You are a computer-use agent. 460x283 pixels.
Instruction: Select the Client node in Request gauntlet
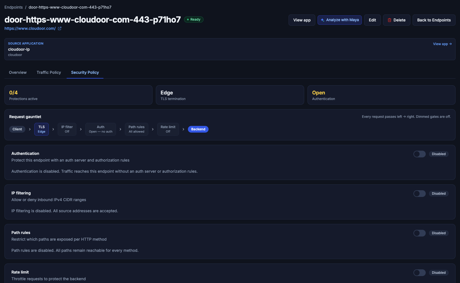pos(17,129)
